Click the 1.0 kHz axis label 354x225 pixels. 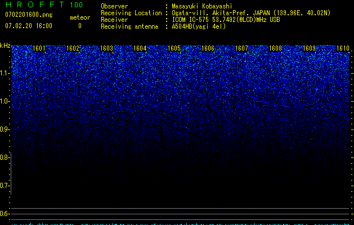pos(5,101)
